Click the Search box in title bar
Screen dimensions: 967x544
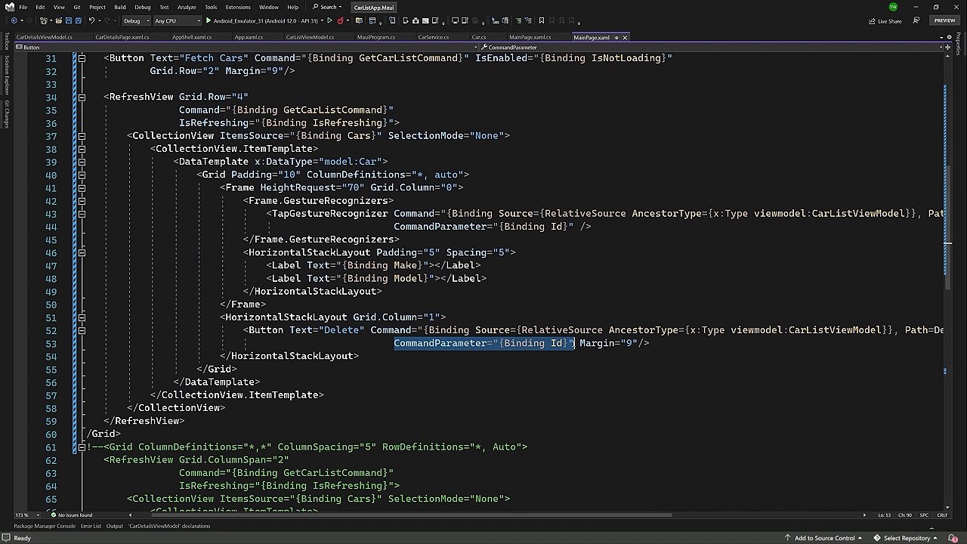tap(328, 8)
